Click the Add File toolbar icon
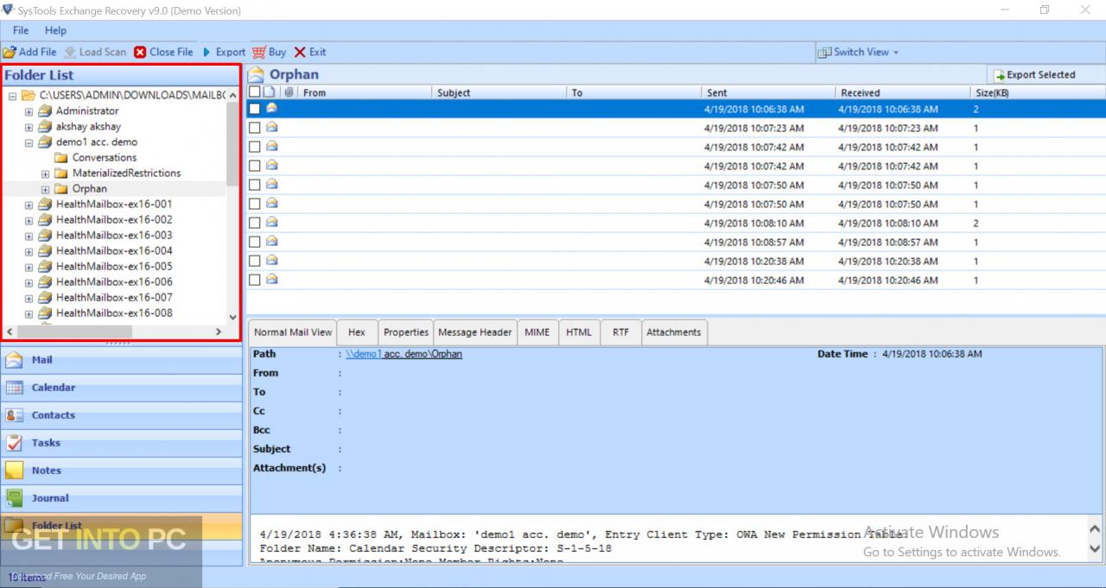 pyautogui.click(x=10, y=52)
